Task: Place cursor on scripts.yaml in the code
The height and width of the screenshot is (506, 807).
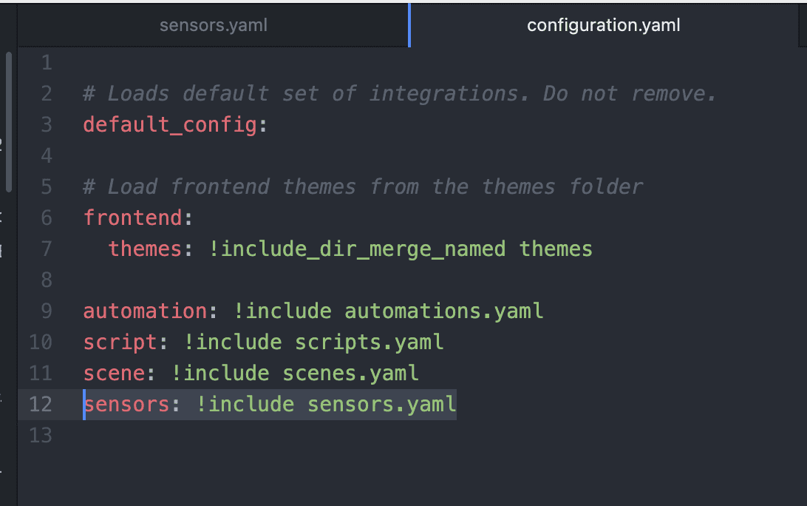Action: click(x=369, y=342)
